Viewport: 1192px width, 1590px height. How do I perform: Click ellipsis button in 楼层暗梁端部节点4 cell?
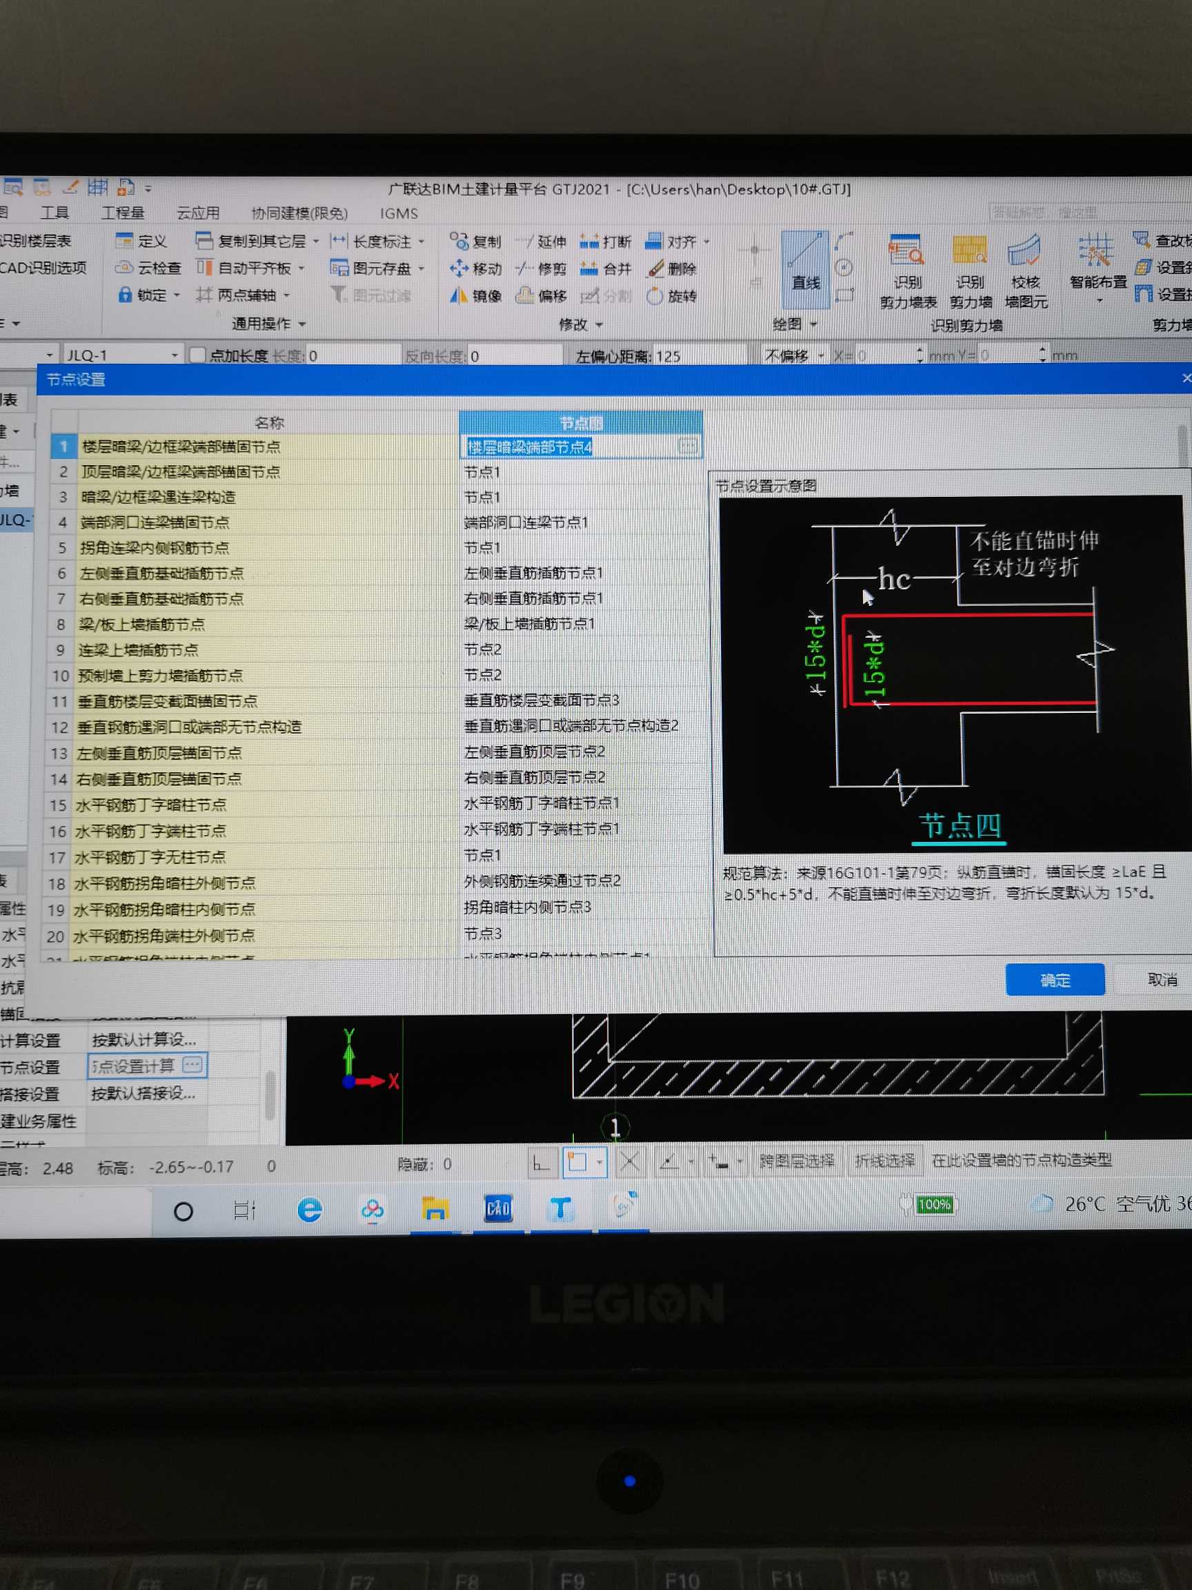(x=688, y=446)
